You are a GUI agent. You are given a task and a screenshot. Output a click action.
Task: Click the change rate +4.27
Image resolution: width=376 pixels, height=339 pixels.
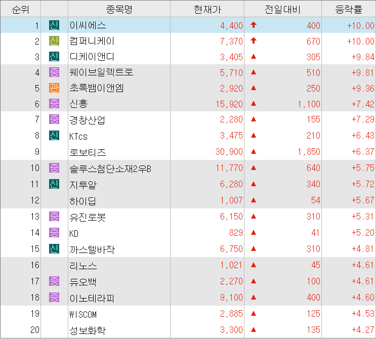pyautogui.click(x=363, y=330)
